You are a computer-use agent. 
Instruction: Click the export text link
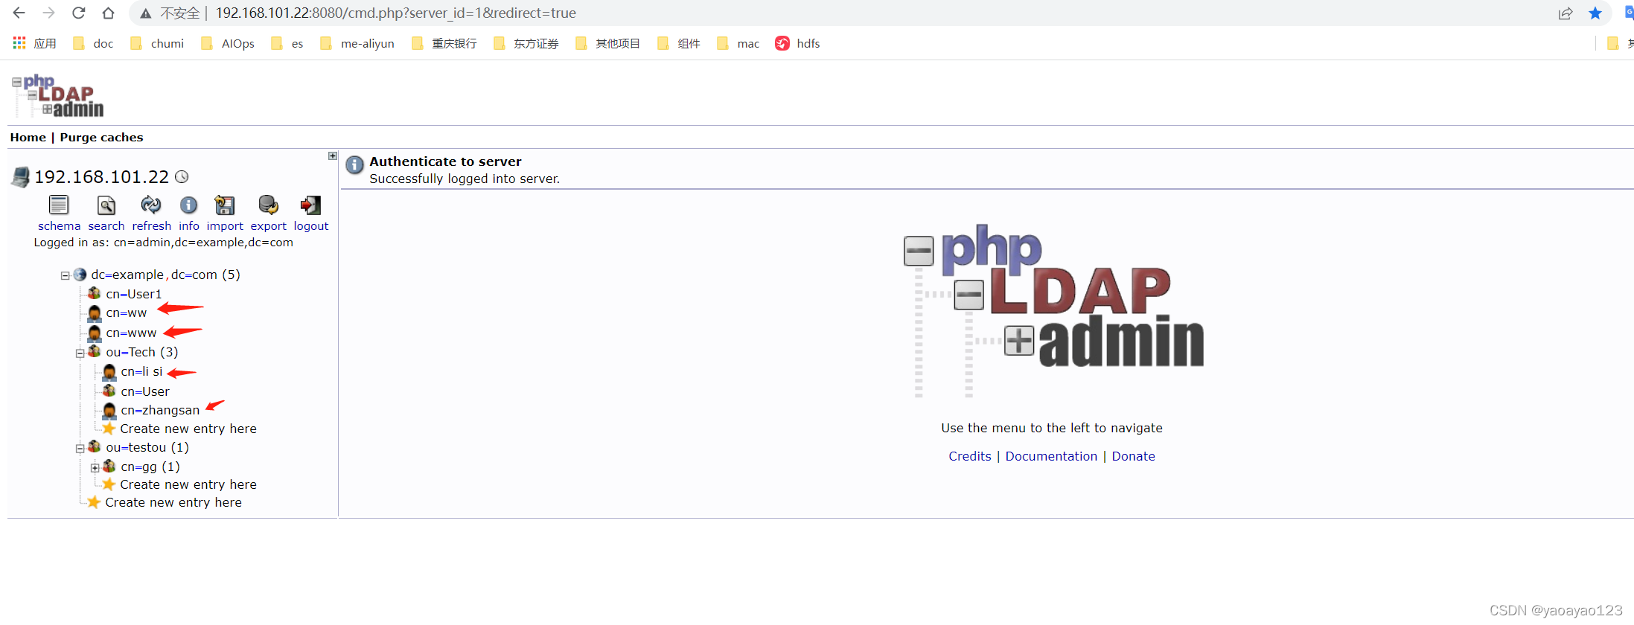pyautogui.click(x=268, y=225)
